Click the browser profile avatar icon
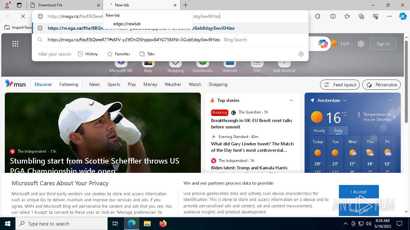 pos(7,5)
